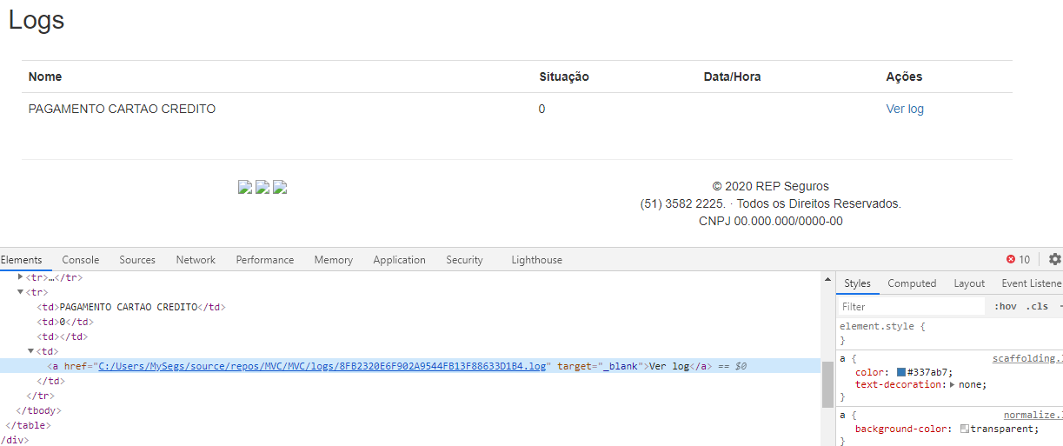Open the Lighthouse tab
The height and width of the screenshot is (446, 1063).
click(536, 260)
